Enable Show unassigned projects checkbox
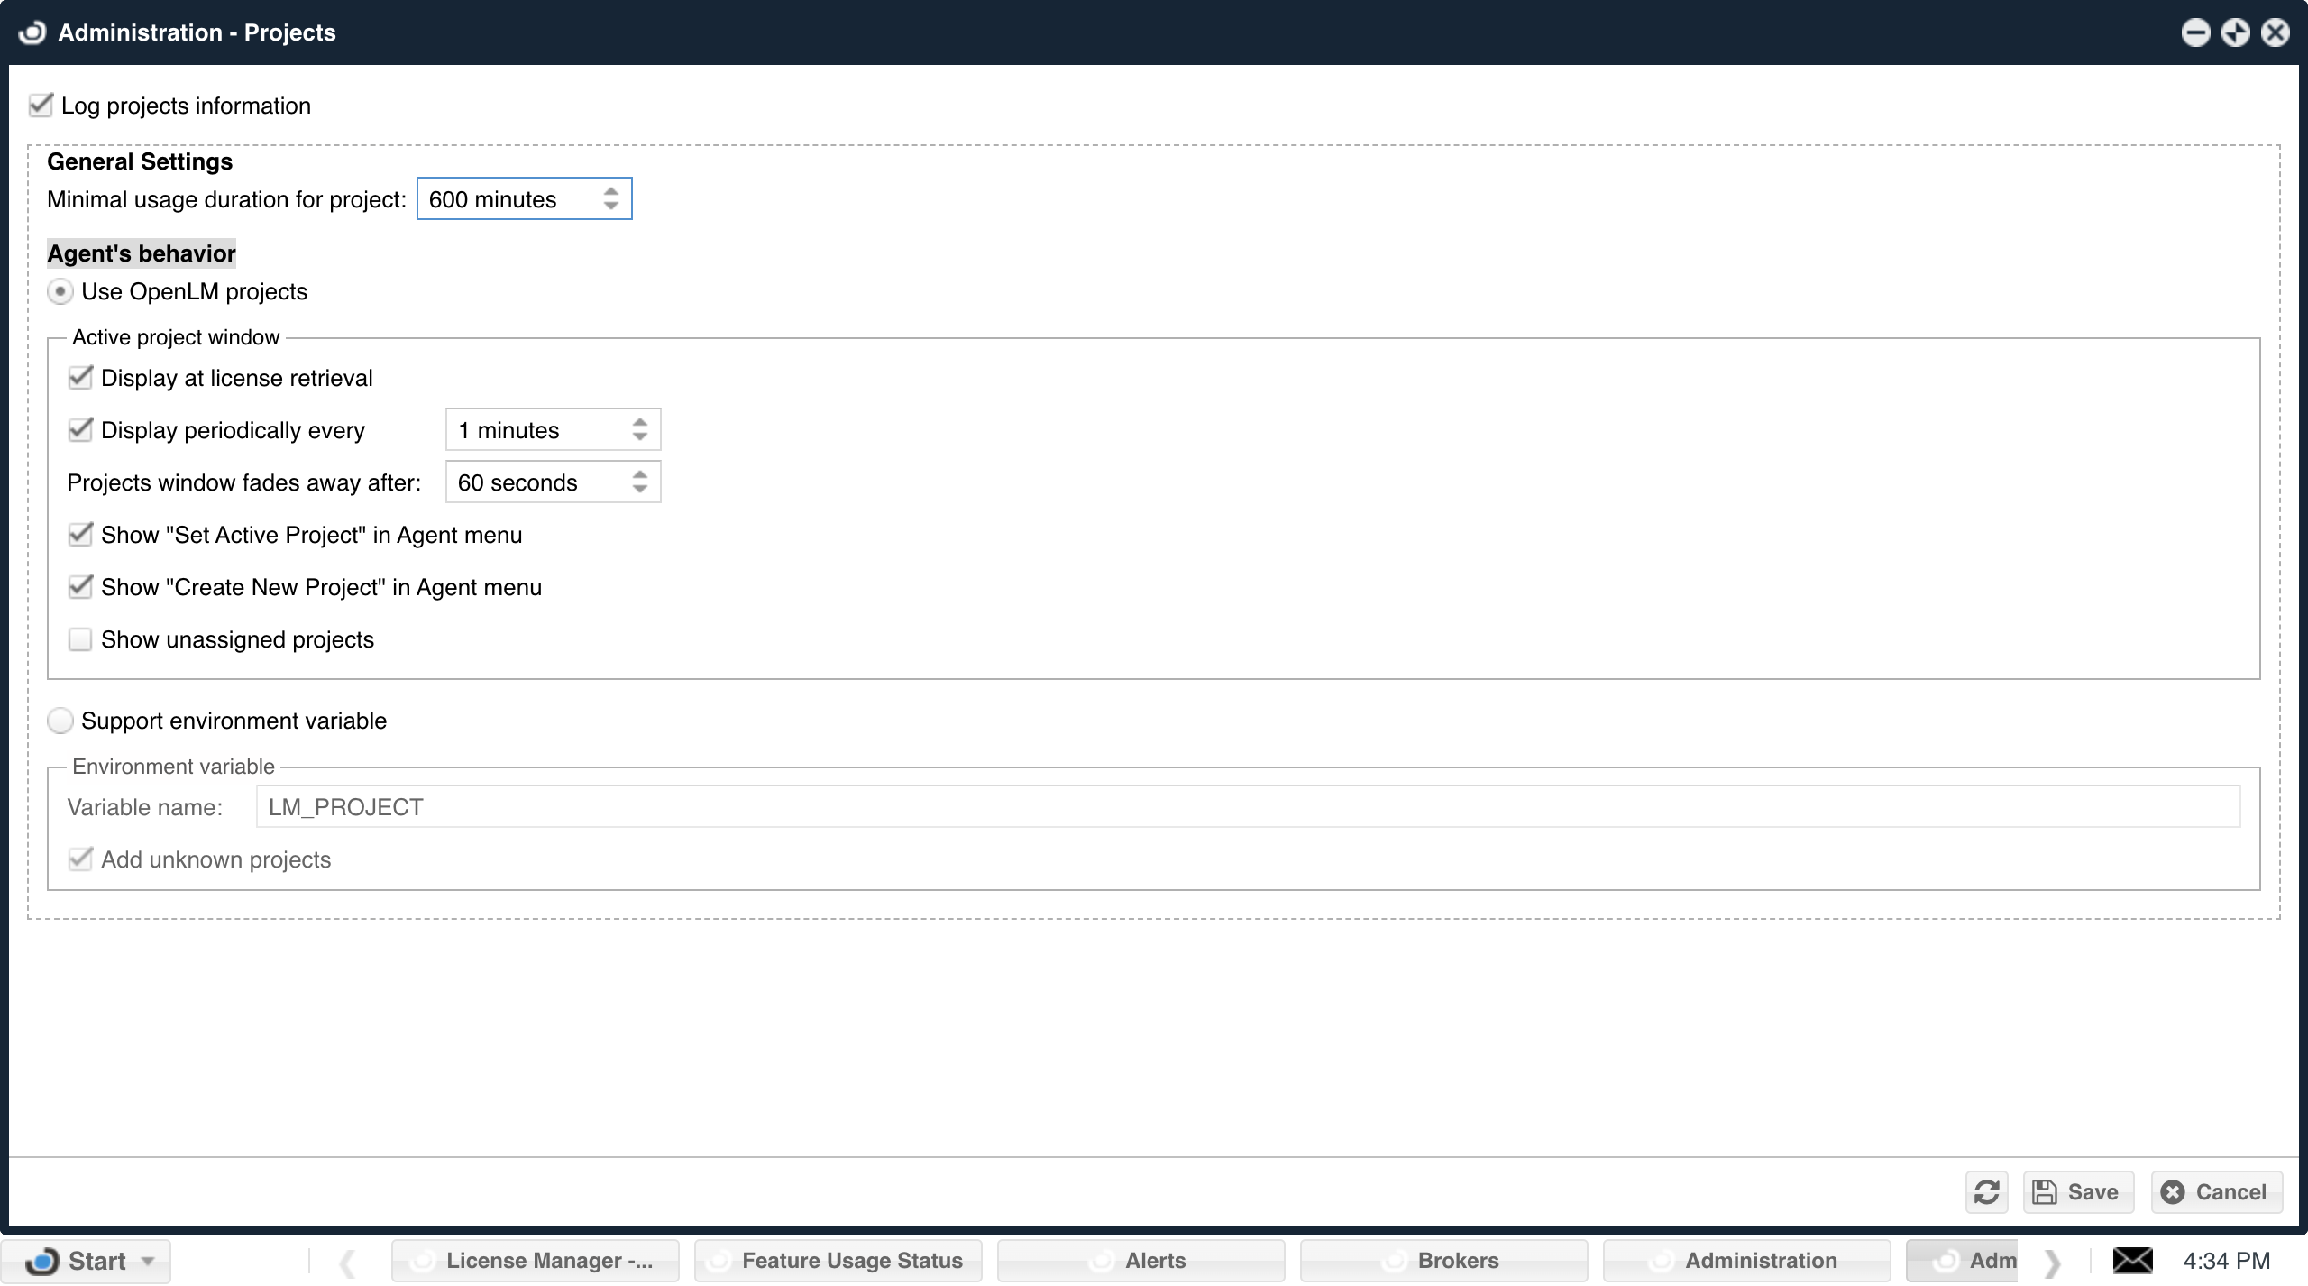Image resolution: width=2308 pixels, height=1286 pixels. tap(80, 639)
